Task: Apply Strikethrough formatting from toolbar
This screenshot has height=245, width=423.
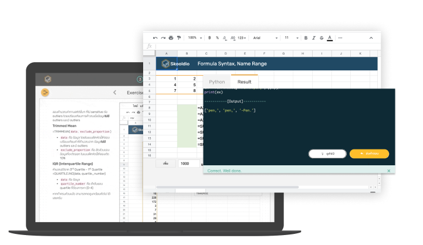Action: click(x=322, y=38)
